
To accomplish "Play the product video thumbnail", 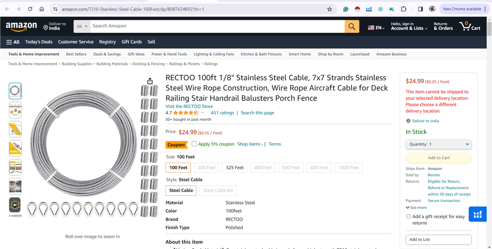I will pyautogui.click(x=15, y=205).
